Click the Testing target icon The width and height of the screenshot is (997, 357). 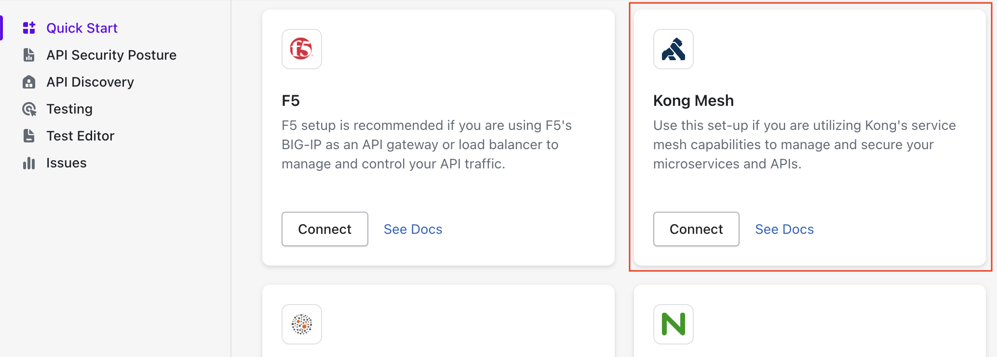(29, 109)
